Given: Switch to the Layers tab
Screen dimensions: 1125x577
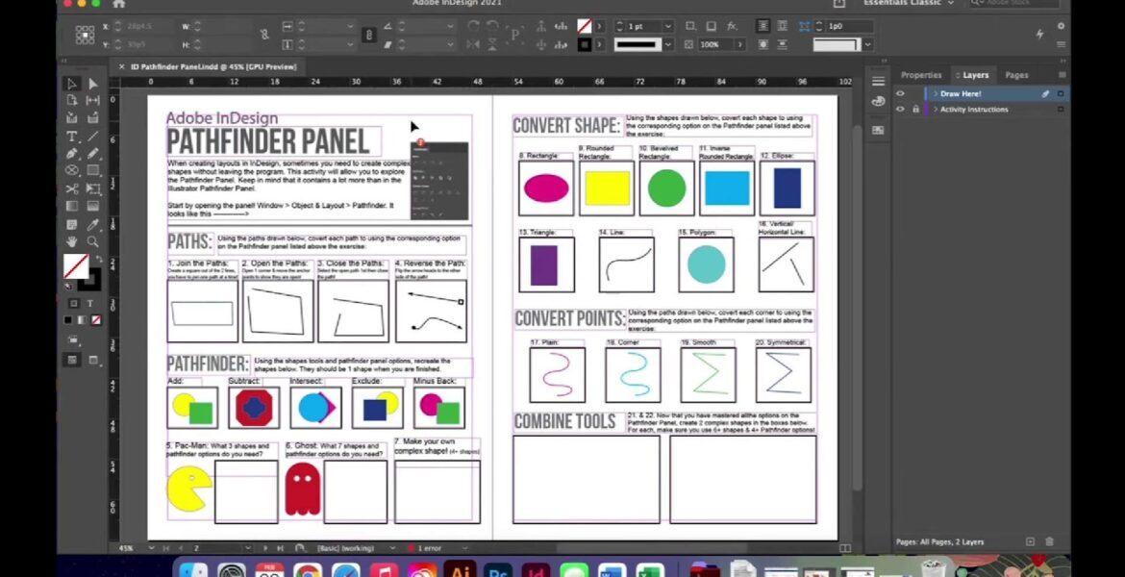Looking at the screenshot, I should point(972,75).
